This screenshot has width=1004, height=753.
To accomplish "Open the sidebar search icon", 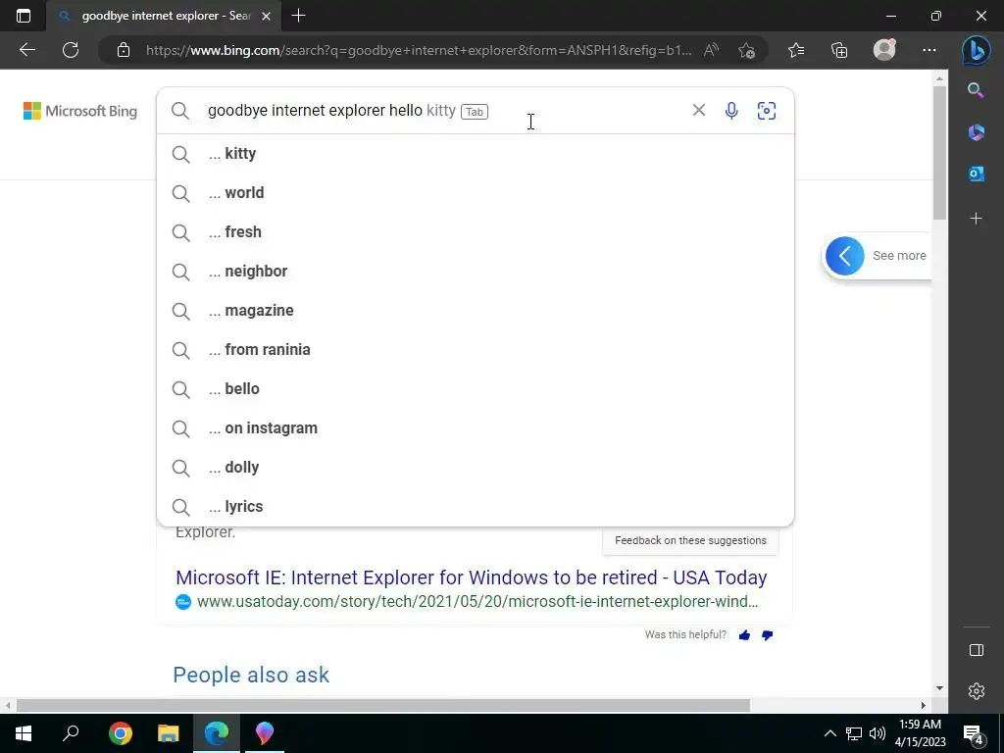I will pyautogui.click(x=976, y=90).
